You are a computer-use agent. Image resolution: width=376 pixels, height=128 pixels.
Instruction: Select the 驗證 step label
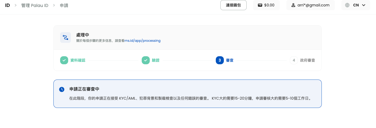point(156,60)
